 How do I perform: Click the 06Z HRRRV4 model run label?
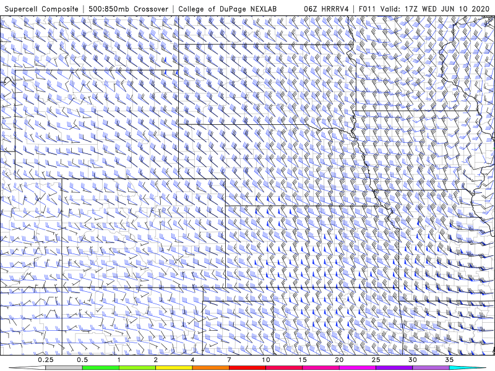tap(326, 9)
